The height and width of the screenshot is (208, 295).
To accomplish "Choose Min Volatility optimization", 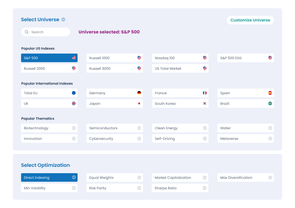I will coord(49,188).
